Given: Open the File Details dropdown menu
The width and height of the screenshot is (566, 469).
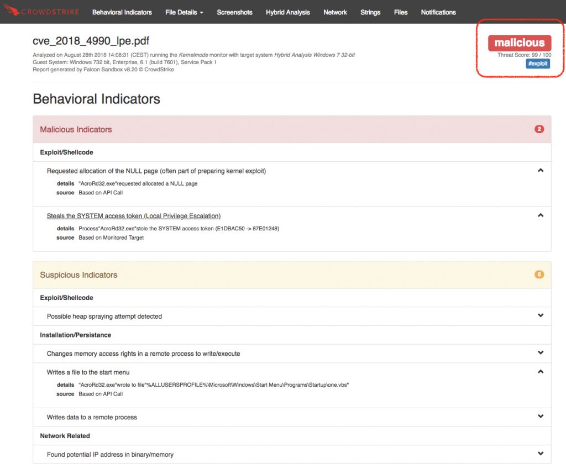Looking at the screenshot, I should 184,12.
